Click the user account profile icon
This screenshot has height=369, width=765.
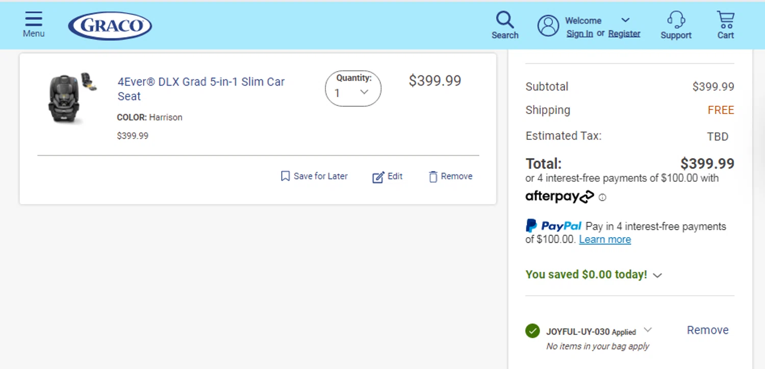point(548,25)
